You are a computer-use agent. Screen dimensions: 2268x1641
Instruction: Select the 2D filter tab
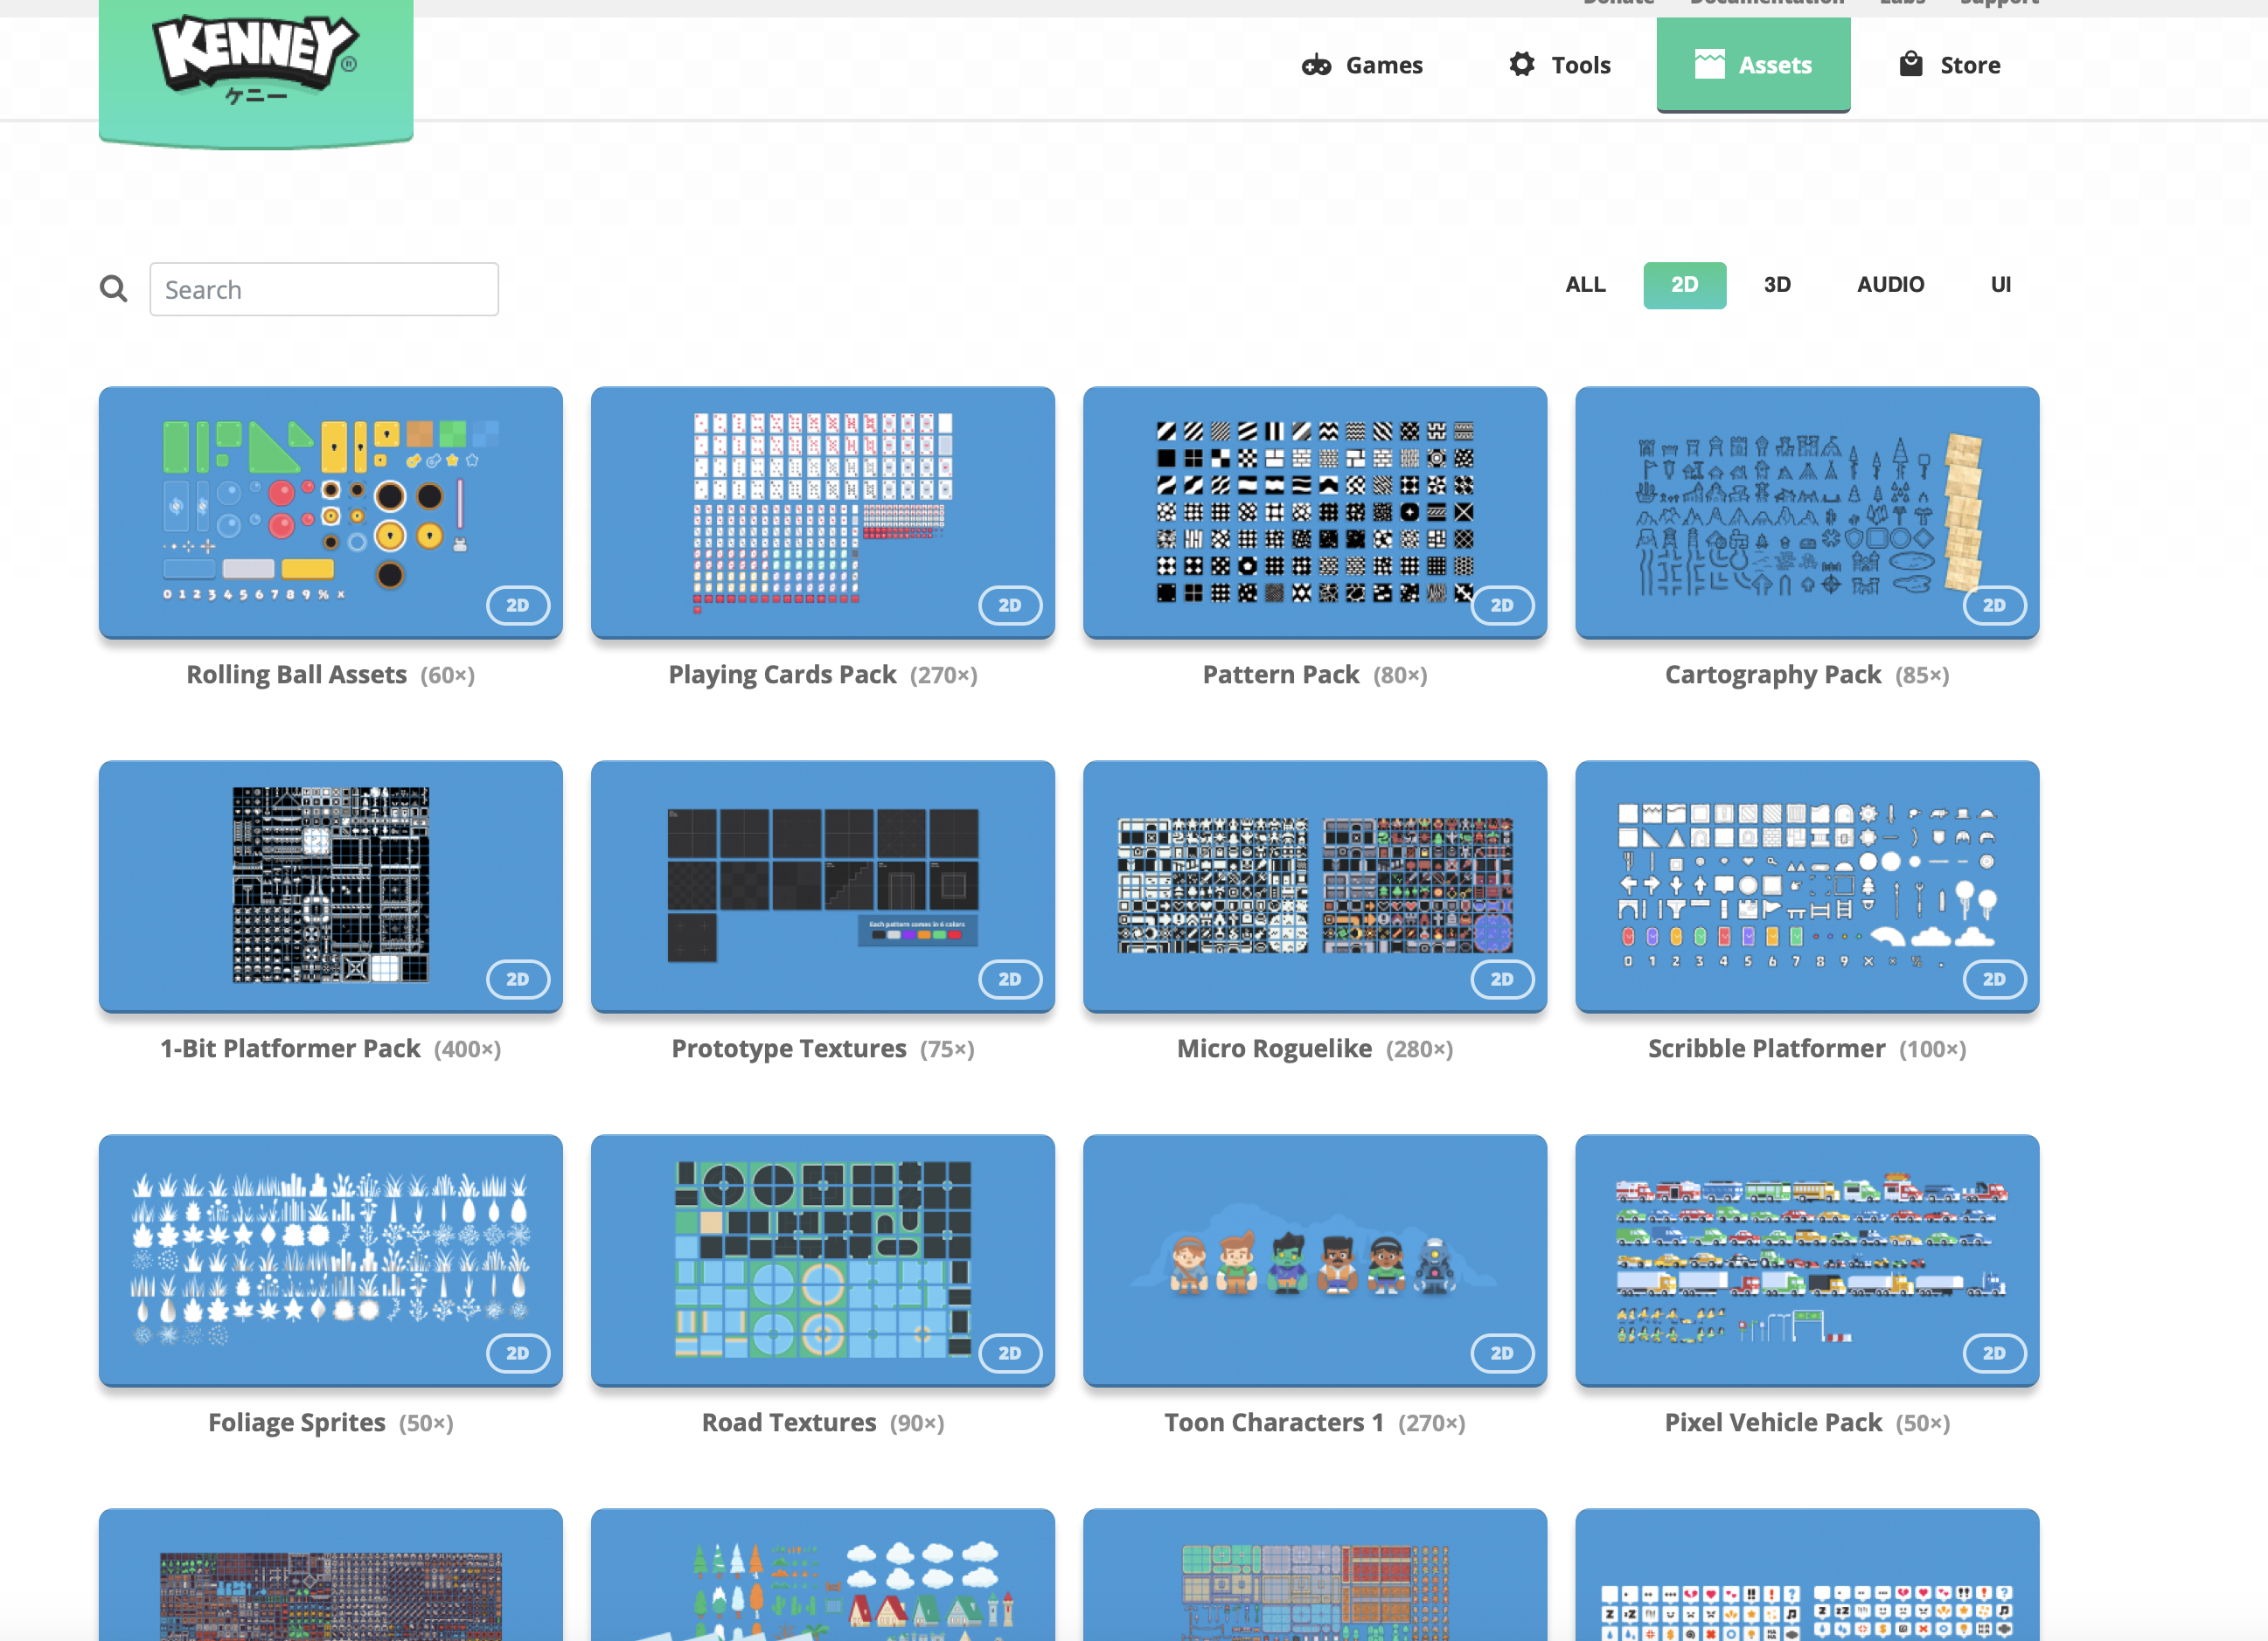(1685, 285)
